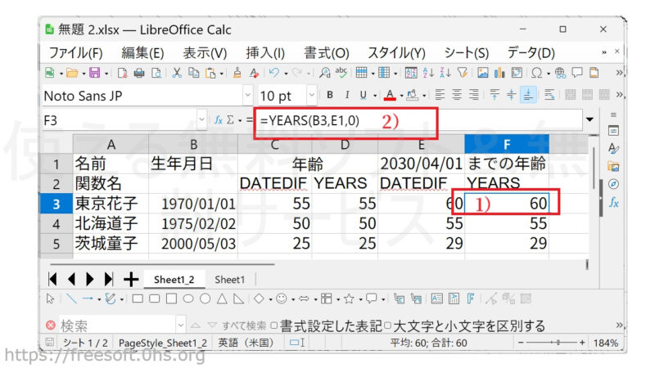Switch to the Sheet1 tab
Image resolution: width=655 pixels, height=368 pixels.
click(x=230, y=280)
